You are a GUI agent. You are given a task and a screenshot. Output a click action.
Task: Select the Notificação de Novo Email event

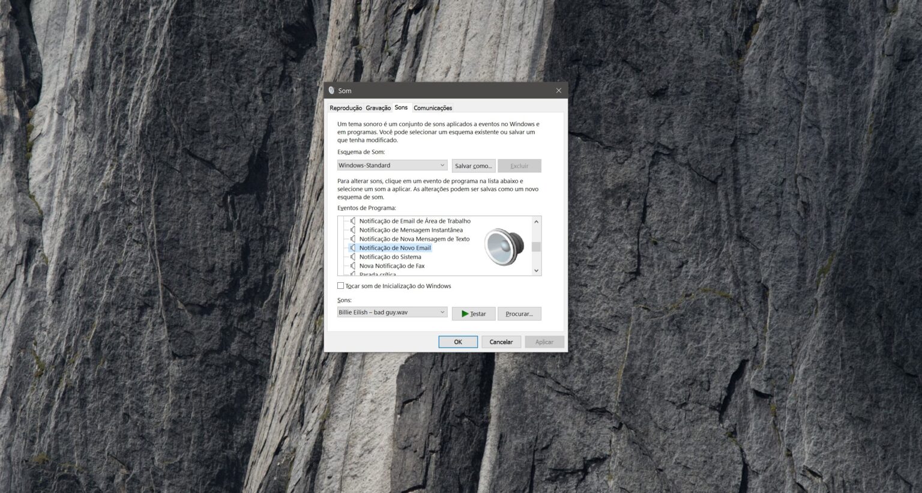pos(395,248)
